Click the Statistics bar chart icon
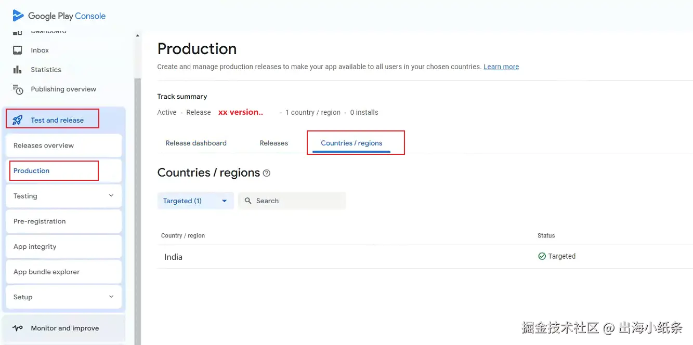Screen dimensions: 693x345 [18, 70]
